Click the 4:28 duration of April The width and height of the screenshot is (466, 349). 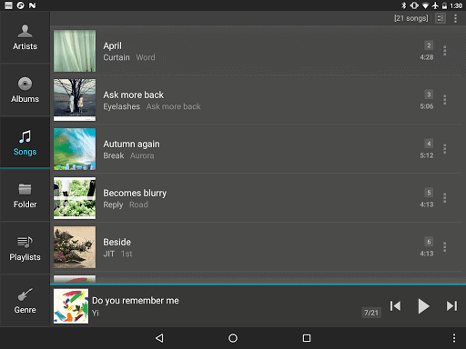pos(427,57)
